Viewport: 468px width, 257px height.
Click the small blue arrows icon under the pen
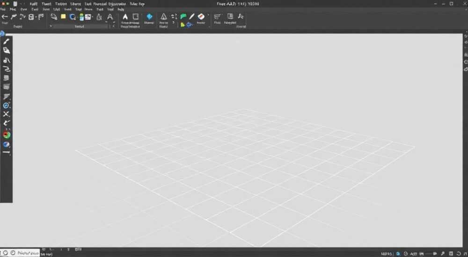pos(189,25)
